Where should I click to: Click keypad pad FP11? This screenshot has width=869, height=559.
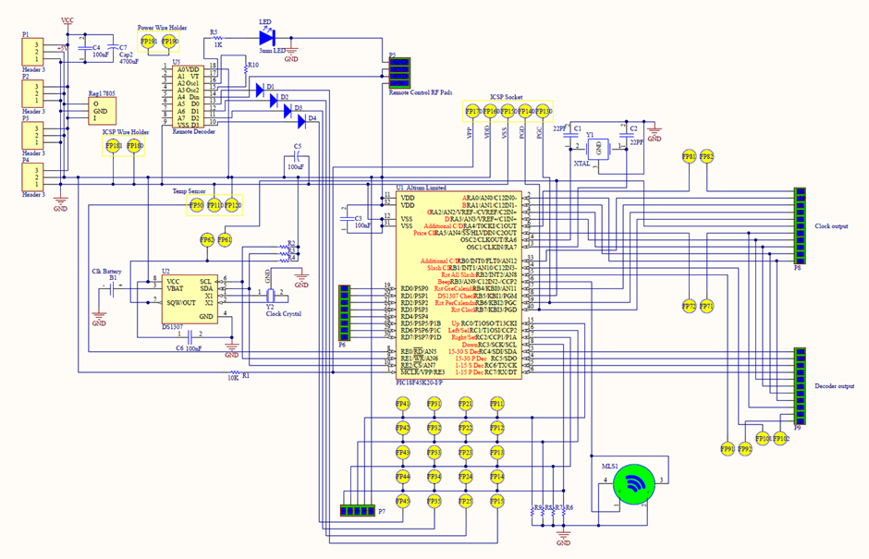497,404
